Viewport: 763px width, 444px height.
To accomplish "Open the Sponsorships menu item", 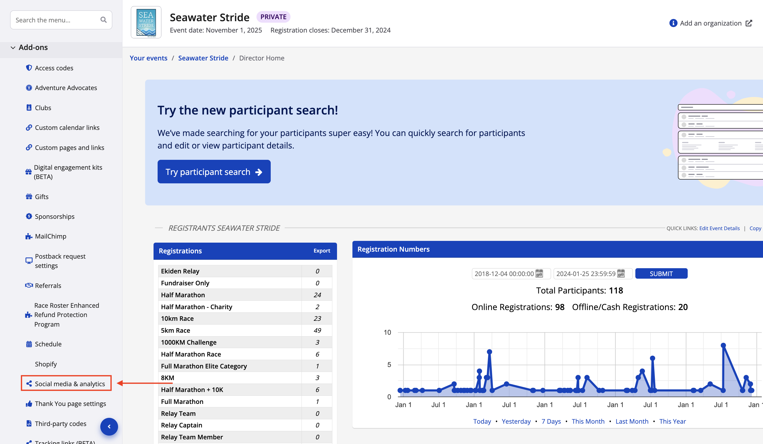I will (x=54, y=216).
